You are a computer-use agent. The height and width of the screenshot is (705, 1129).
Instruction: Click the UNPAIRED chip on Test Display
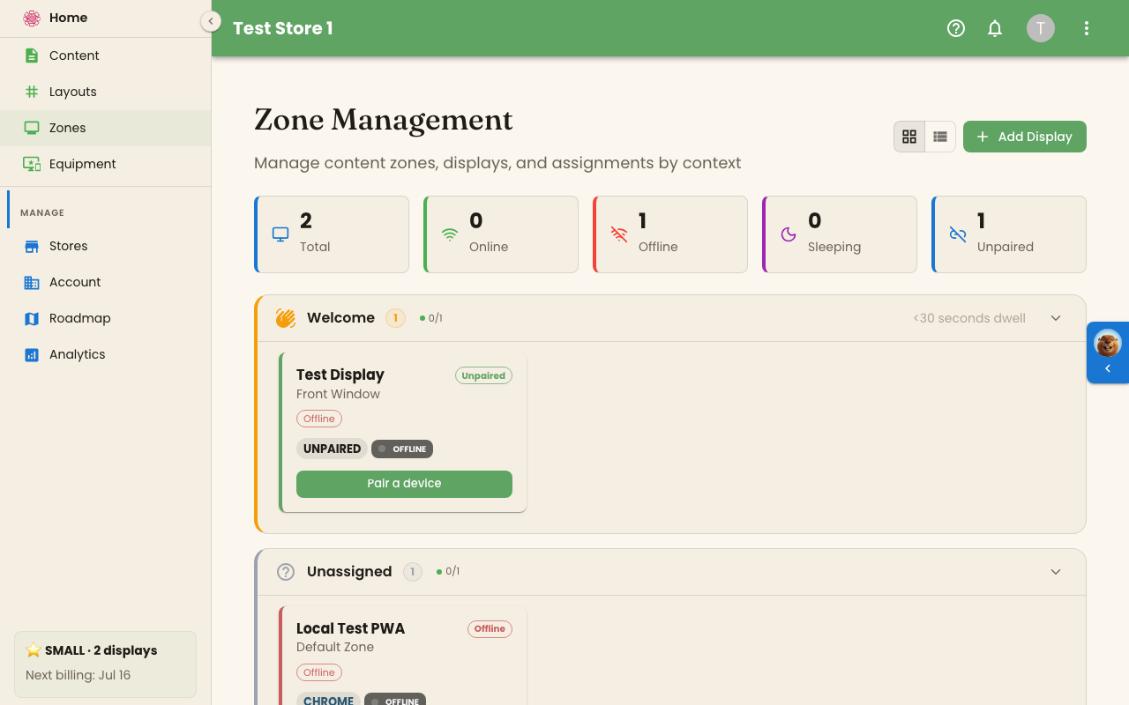(x=332, y=449)
